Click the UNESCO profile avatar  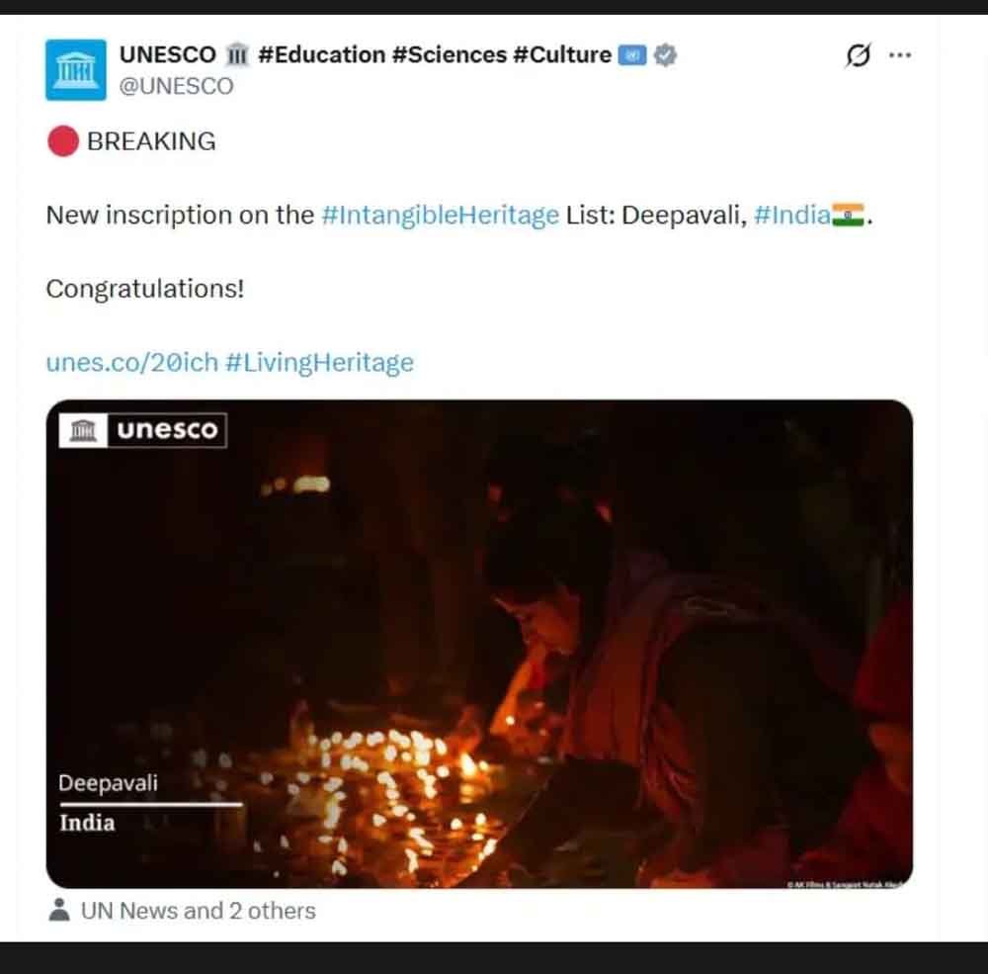76,69
